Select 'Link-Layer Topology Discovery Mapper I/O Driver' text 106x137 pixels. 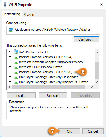click(53, 82)
